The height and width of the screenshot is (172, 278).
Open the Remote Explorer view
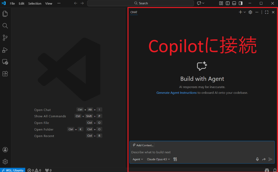click(x=5, y=62)
